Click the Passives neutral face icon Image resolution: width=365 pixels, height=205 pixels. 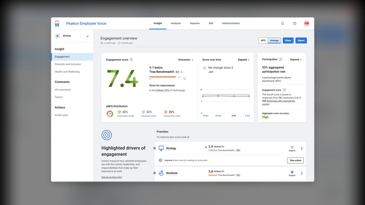(x=143, y=112)
